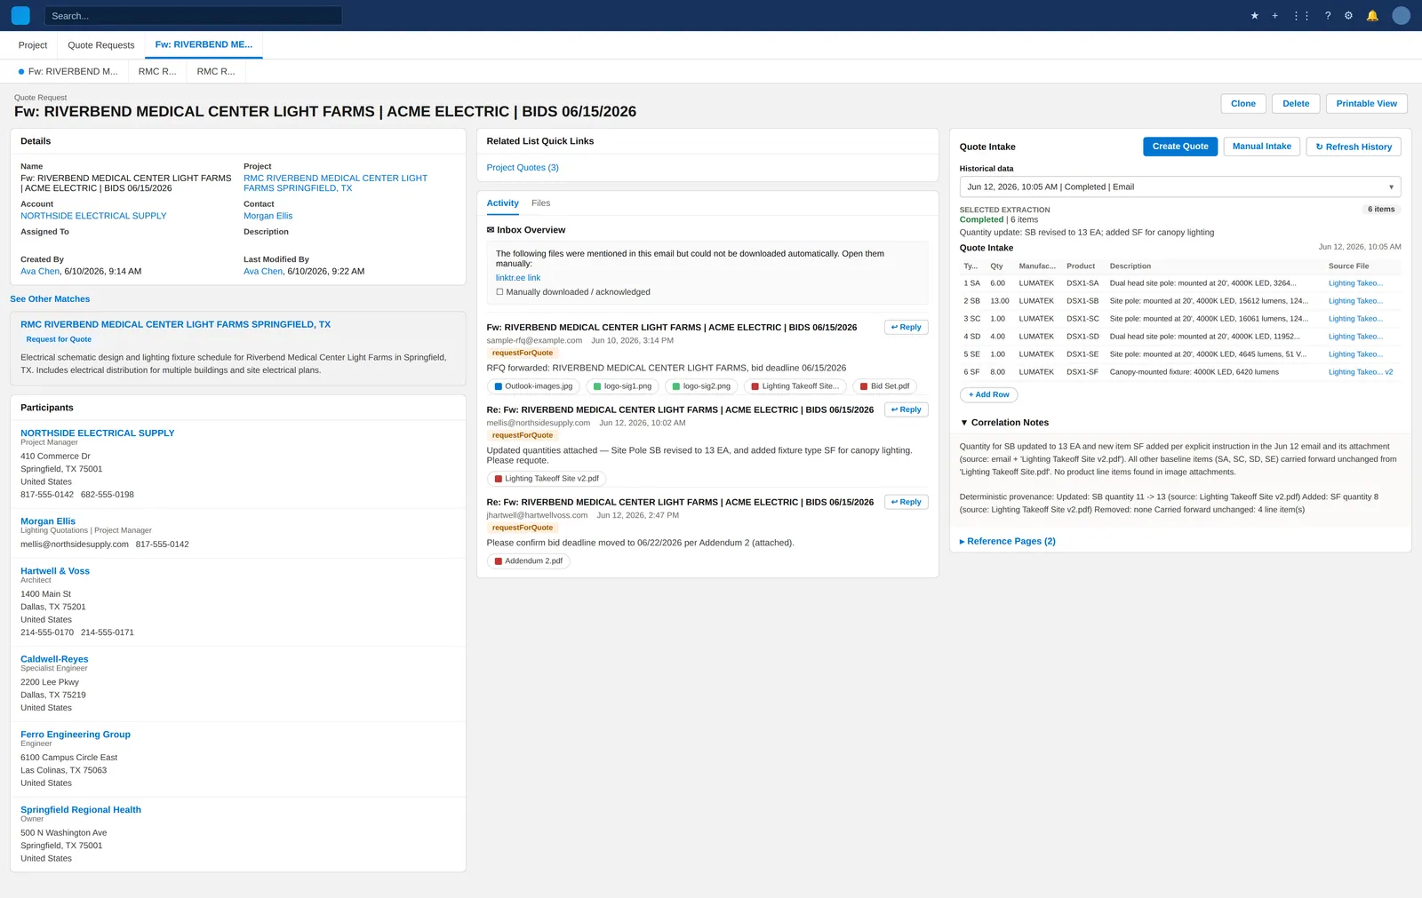Open the Bid Set.pdf attachment
Viewport: 1422px width, 898px height.
click(884, 386)
